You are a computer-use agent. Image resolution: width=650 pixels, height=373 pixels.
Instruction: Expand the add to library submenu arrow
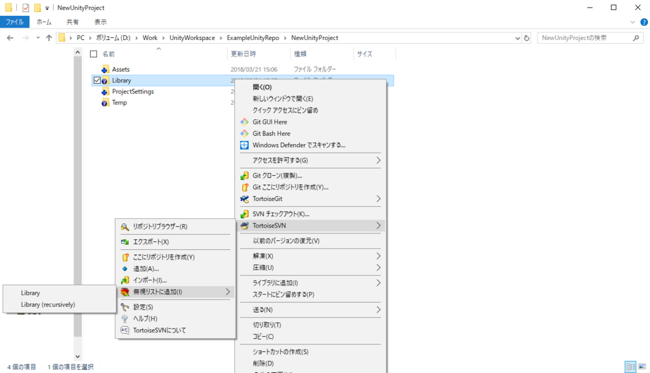tap(378, 283)
